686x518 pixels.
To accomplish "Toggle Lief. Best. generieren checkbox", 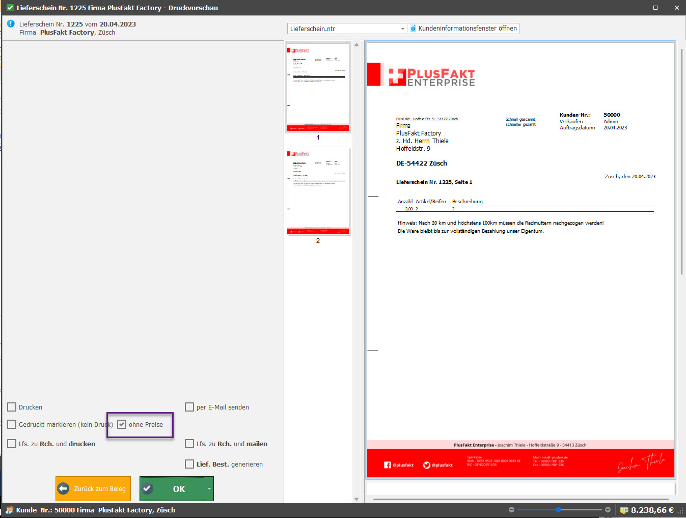I will point(189,464).
